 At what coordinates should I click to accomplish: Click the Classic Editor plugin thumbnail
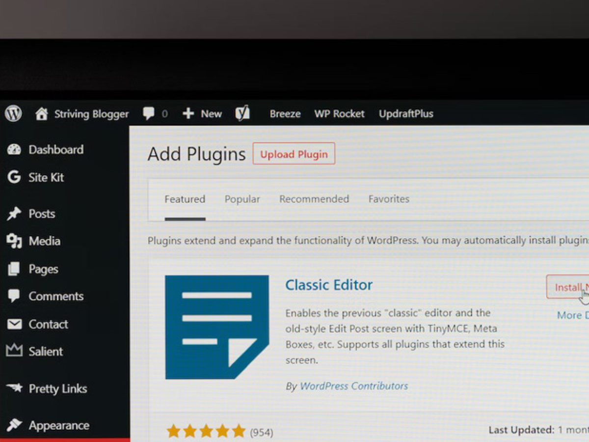(x=217, y=327)
